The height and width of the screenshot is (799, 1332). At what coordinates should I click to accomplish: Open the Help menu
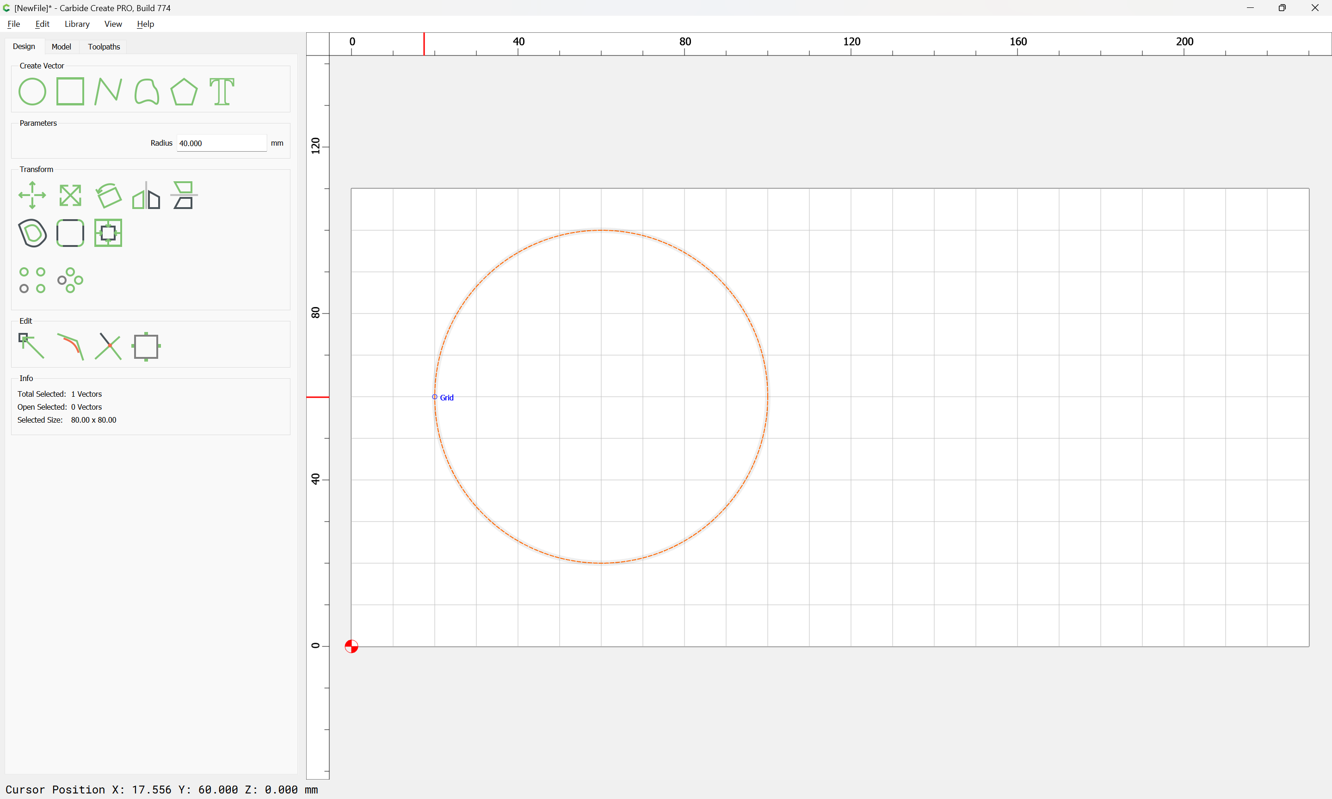pyautogui.click(x=145, y=24)
